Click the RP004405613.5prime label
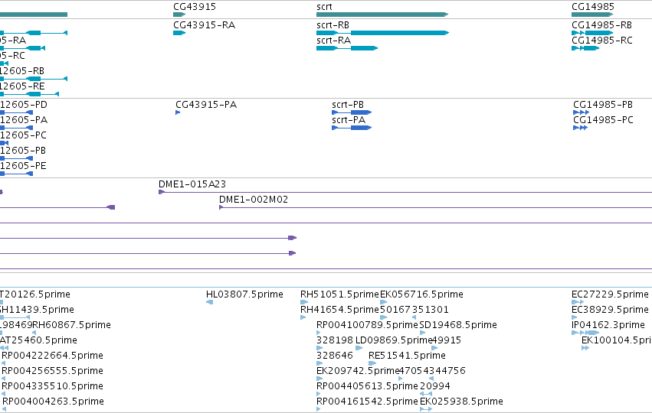The image size is (652, 413). pos(367,386)
